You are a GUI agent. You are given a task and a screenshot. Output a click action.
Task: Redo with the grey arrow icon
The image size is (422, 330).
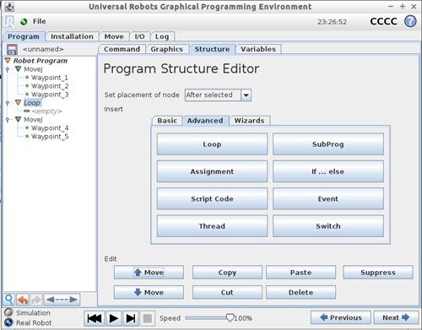pos(36,300)
